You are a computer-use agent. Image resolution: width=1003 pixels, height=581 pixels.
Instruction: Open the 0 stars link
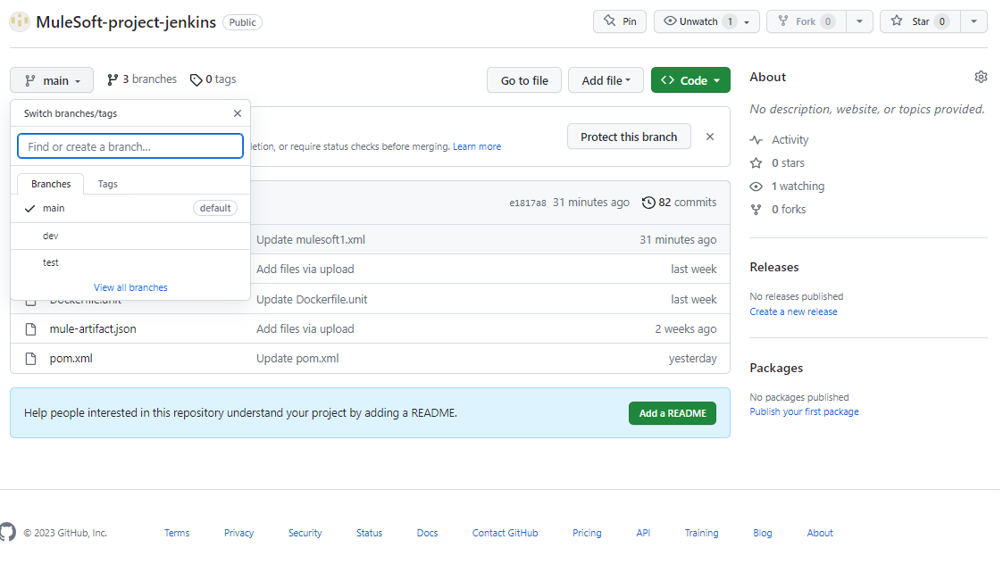pyautogui.click(x=788, y=163)
